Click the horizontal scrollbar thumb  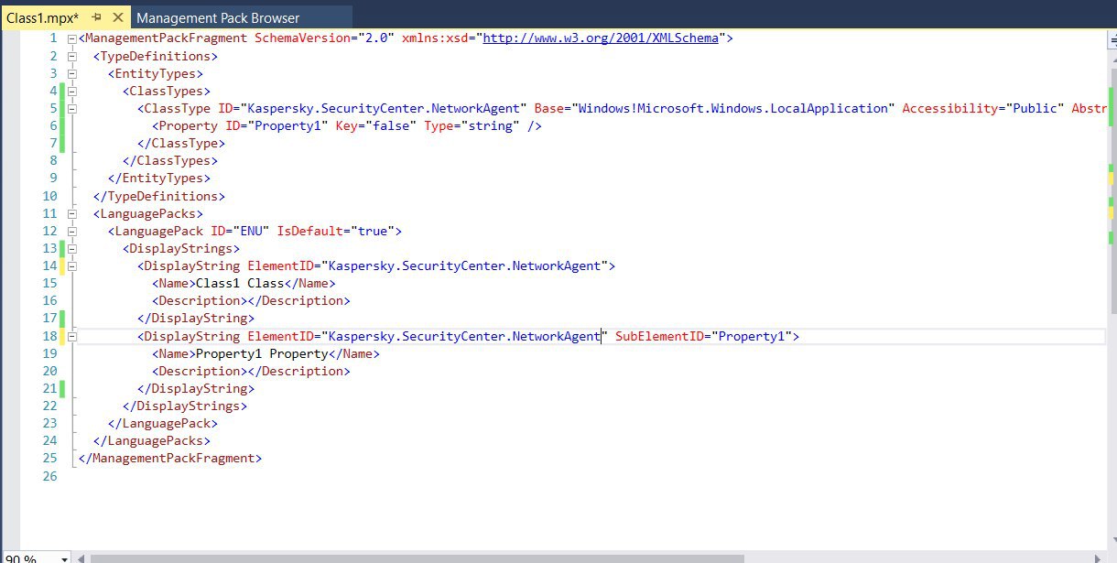(x=418, y=558)
